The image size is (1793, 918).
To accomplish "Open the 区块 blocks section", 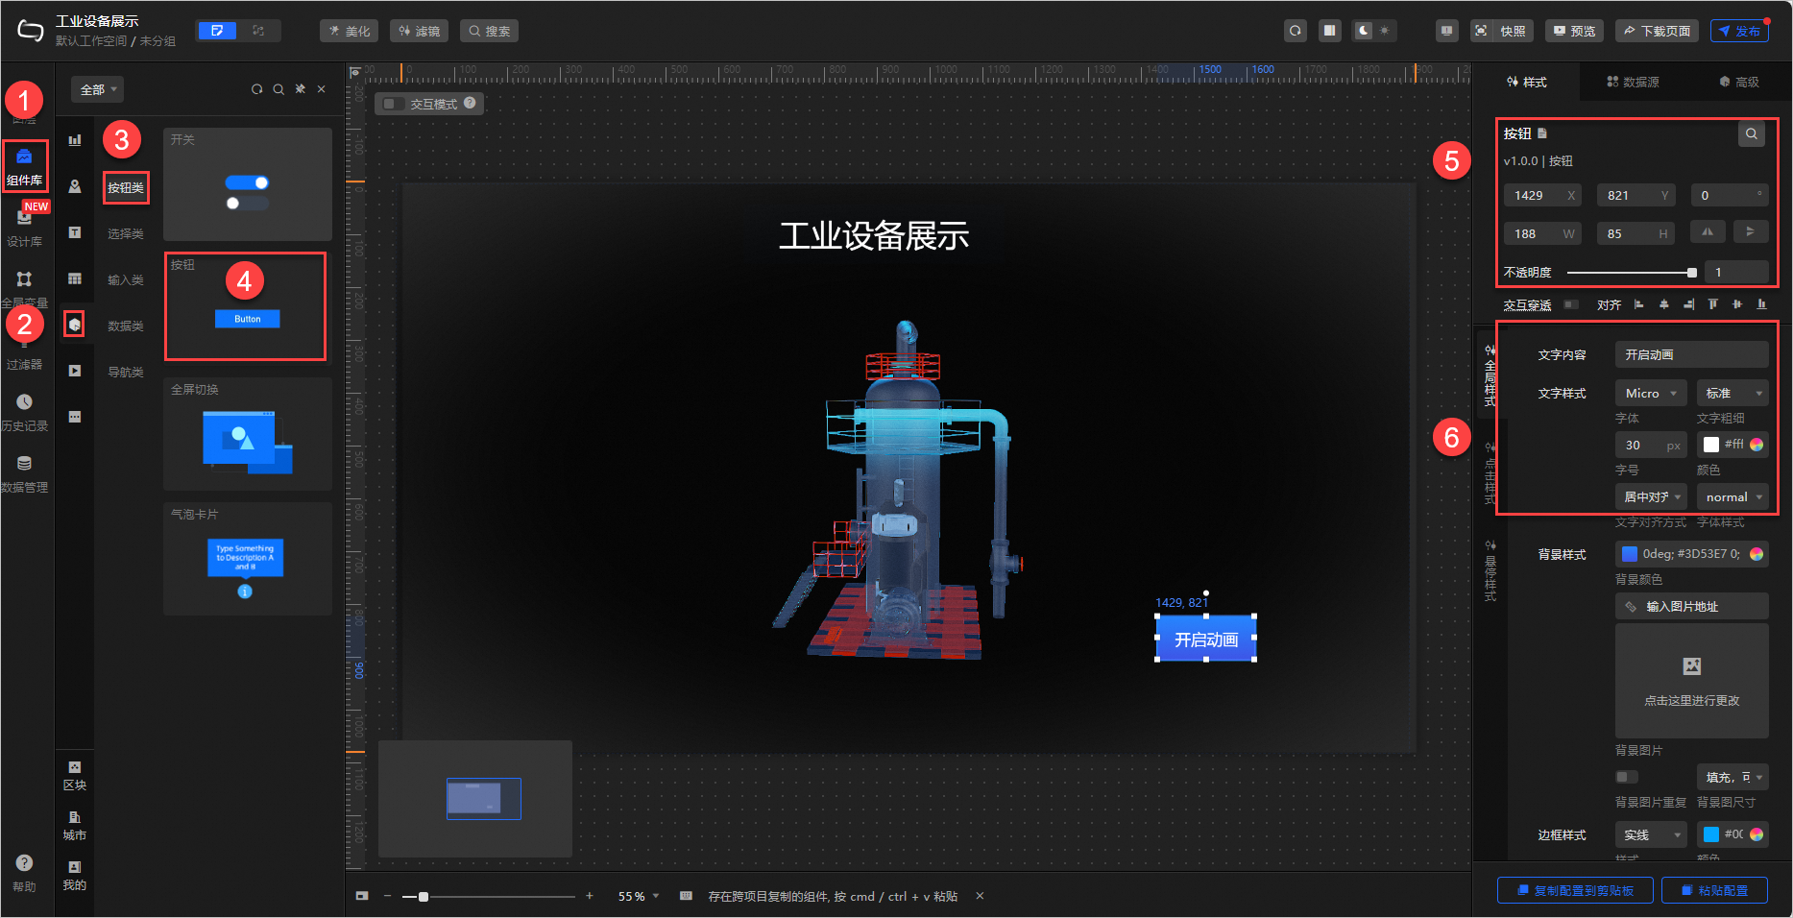I will tap(75, 776).
